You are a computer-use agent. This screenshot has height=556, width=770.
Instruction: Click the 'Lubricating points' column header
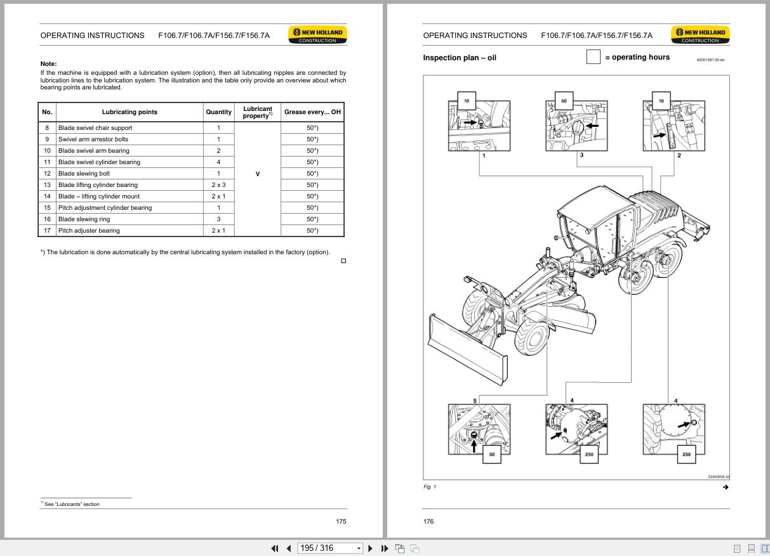tap(129, 112)
